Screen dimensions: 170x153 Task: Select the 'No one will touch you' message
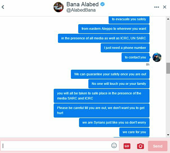pos(119,84)
